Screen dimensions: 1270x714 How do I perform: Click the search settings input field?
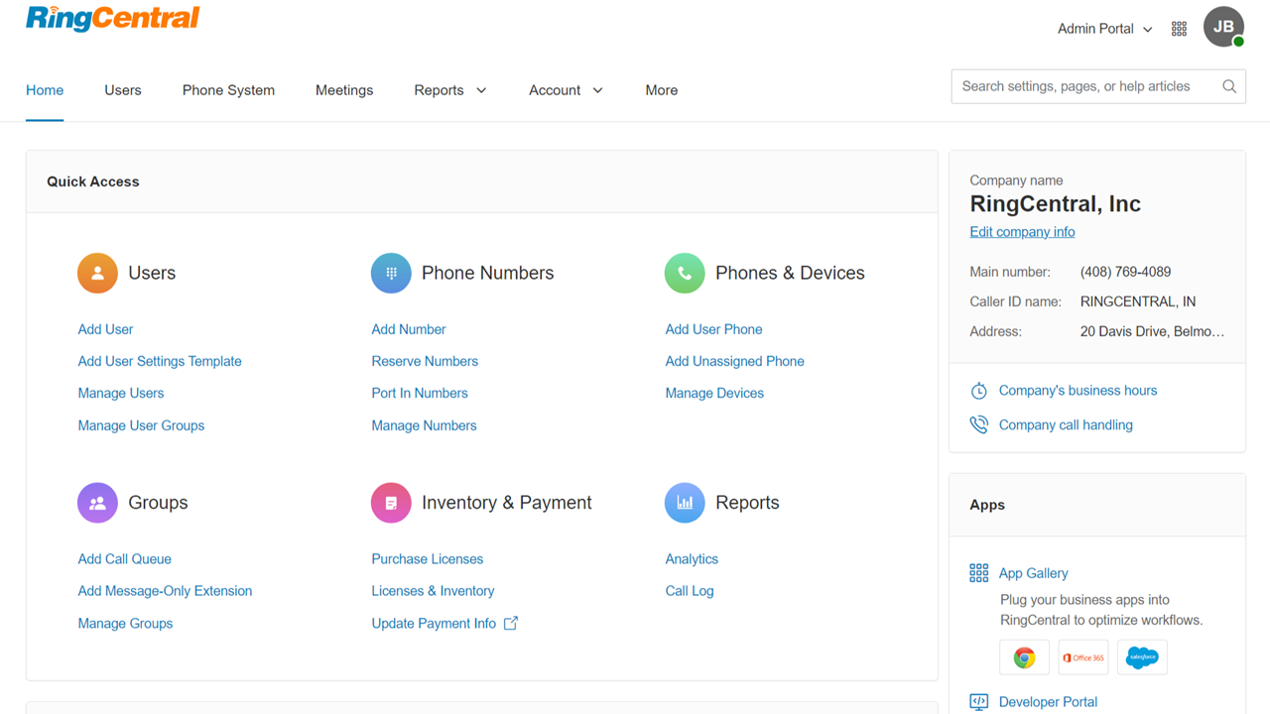1098,86
